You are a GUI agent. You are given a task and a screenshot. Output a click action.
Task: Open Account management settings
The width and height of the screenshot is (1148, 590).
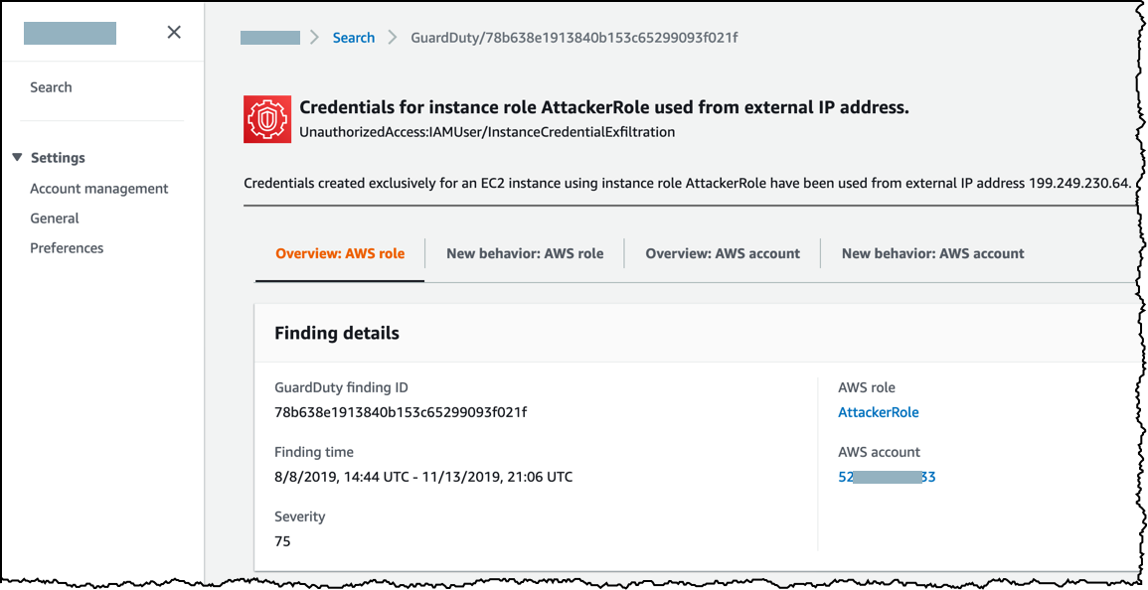coord(98,188)
